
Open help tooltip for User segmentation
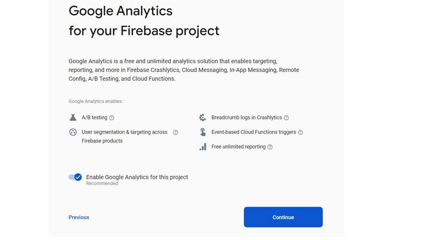(176, 133)
